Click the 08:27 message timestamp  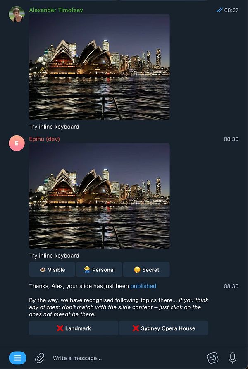[231, 10]
